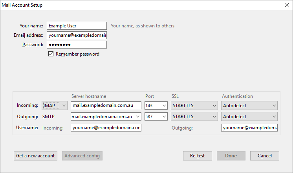This screenshot has width=293, height=173.
Task: Click the Cancel button
Action: (265, 156)
